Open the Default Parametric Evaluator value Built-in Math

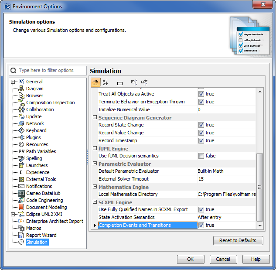coord(227,171)
